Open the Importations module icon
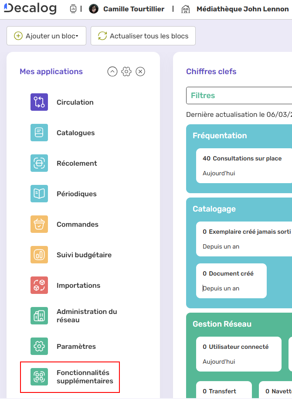 tap(38, 285)
